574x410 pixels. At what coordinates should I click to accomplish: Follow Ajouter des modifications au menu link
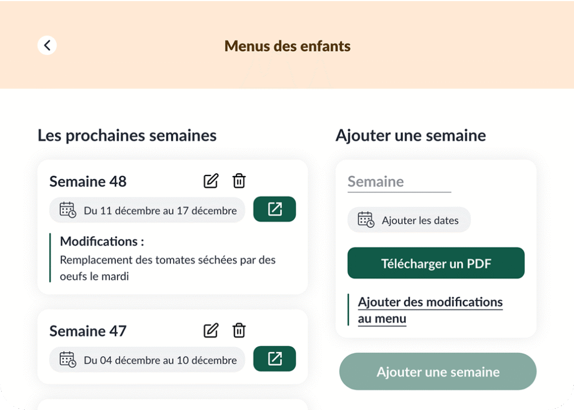(430, 310)
